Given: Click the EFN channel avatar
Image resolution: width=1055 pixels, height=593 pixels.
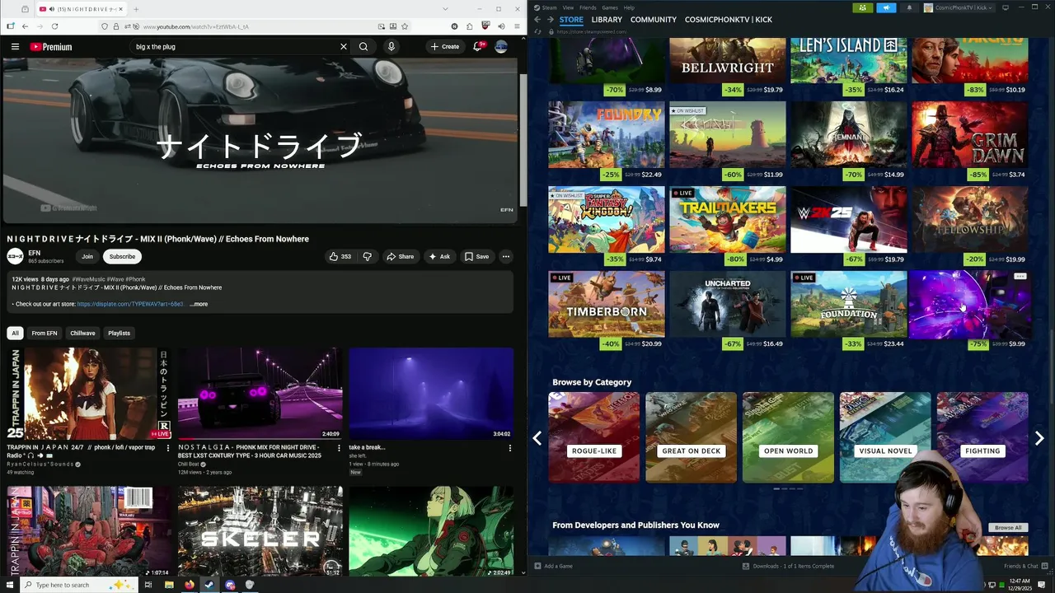Looking at the screenshot, I should (x=15, y=256).
